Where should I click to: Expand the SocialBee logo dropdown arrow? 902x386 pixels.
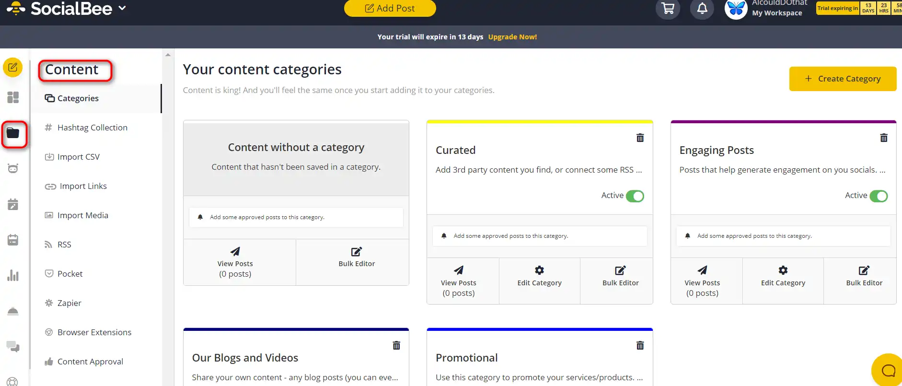(x=122, y=8)
